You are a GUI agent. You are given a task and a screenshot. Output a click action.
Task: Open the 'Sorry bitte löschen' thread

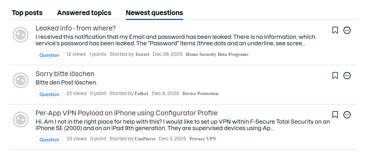pyautogui.click(x=65, y=74)
